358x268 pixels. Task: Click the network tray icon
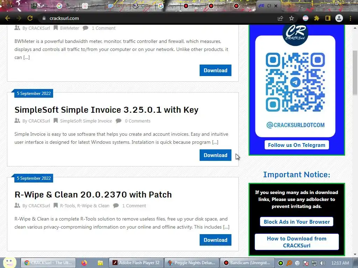click(x=314, y=263)
